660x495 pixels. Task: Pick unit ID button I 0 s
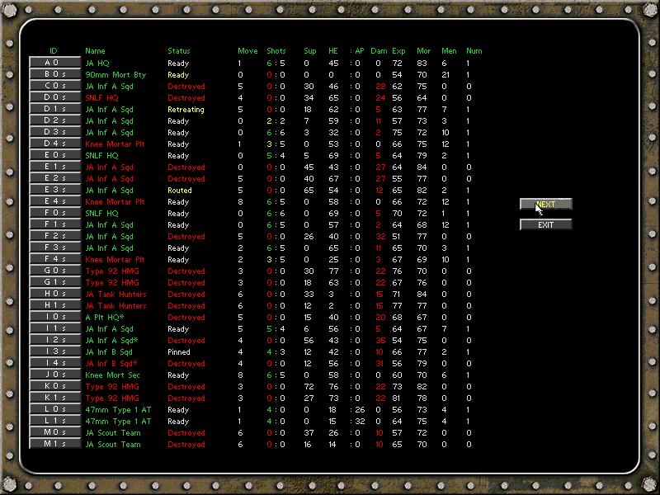tap(55, 317)
